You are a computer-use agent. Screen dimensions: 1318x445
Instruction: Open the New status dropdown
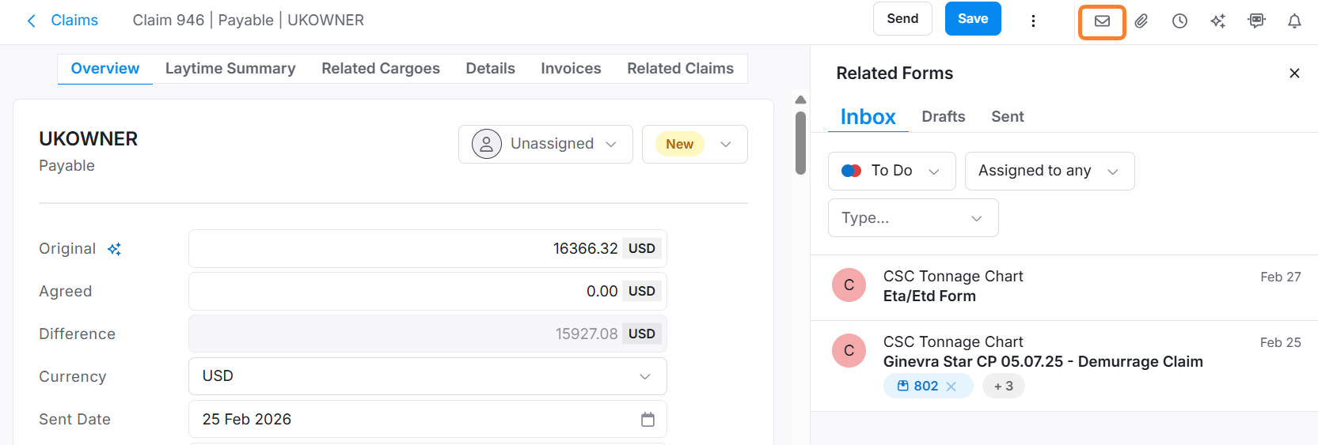[694, 144]
